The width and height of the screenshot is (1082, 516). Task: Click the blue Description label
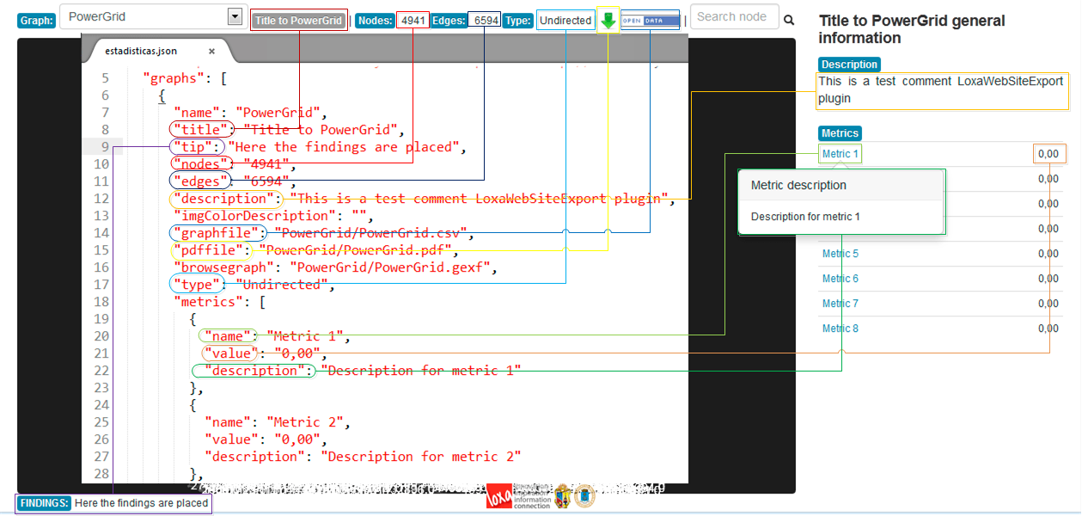click(849, 64)
